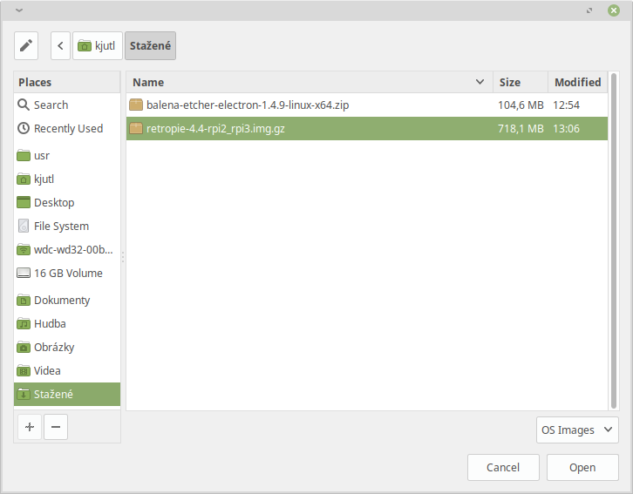This screenshot has height=494, width=633.
Task: Open the 16 GB Volume
Action: [67, 273]
